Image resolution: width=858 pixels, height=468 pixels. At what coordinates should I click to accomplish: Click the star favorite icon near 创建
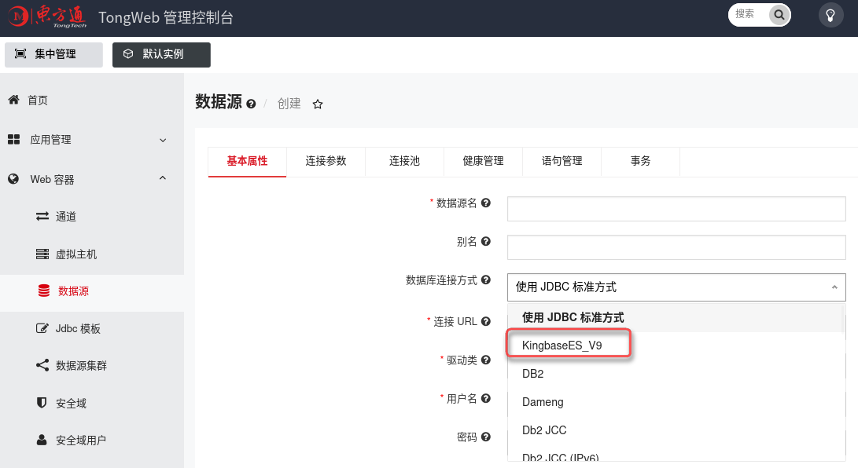click(x=318, y=104)
